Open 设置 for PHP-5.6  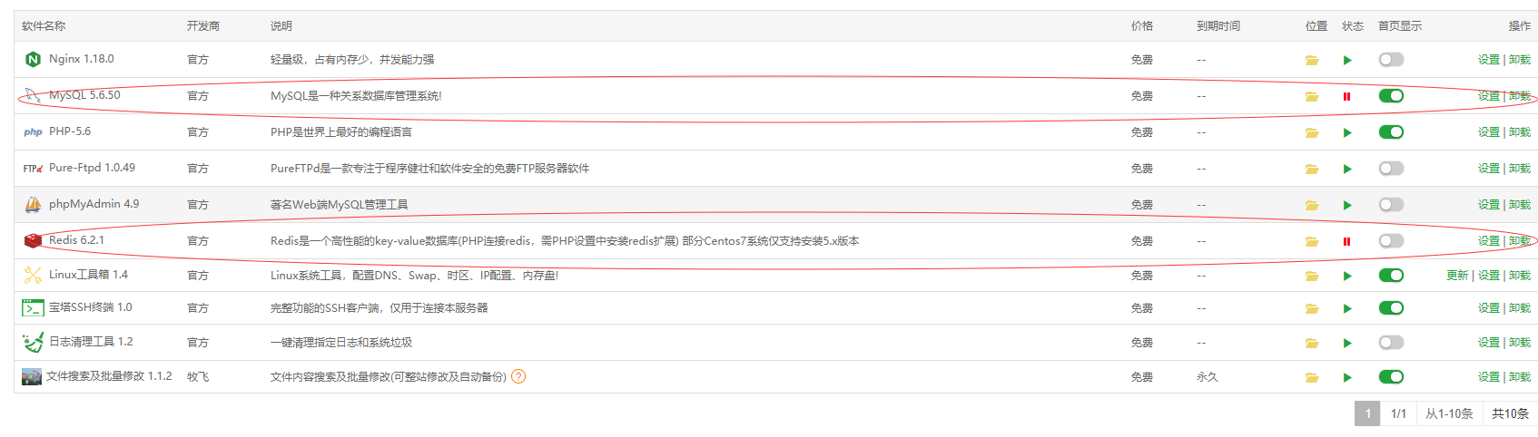click(1489, 132)
